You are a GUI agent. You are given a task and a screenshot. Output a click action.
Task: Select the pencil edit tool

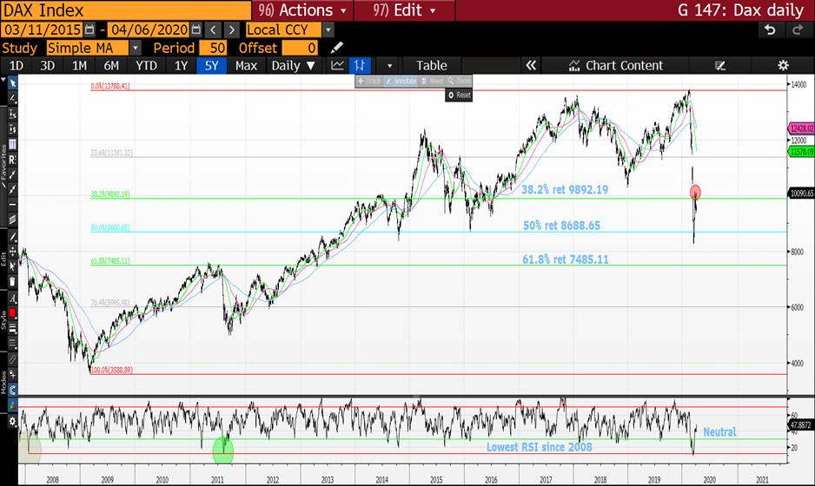click(x=12, y=237)
